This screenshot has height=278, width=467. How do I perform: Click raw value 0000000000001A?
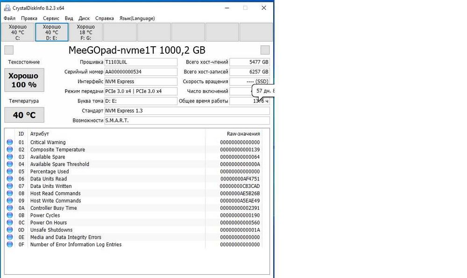(x=240, y=230)
